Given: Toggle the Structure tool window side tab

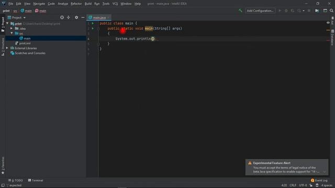Looking at the screenshot, I should [3, 46].
